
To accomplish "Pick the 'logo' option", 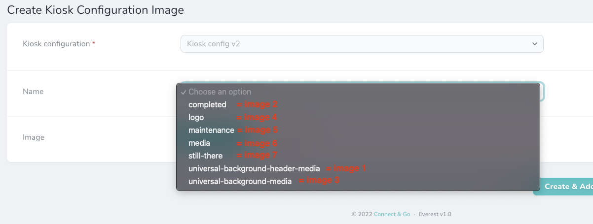I will click(196, 117).
